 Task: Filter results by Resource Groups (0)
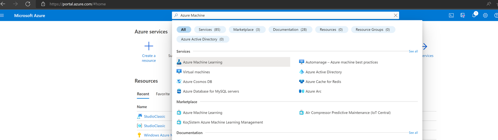373,30
